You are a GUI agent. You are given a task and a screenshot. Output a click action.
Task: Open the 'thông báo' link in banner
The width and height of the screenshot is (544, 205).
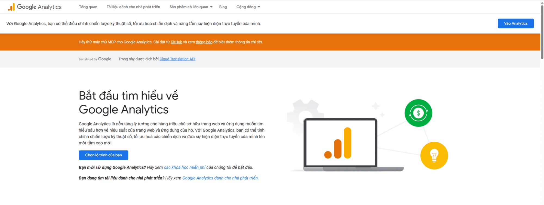click(204, 42)
